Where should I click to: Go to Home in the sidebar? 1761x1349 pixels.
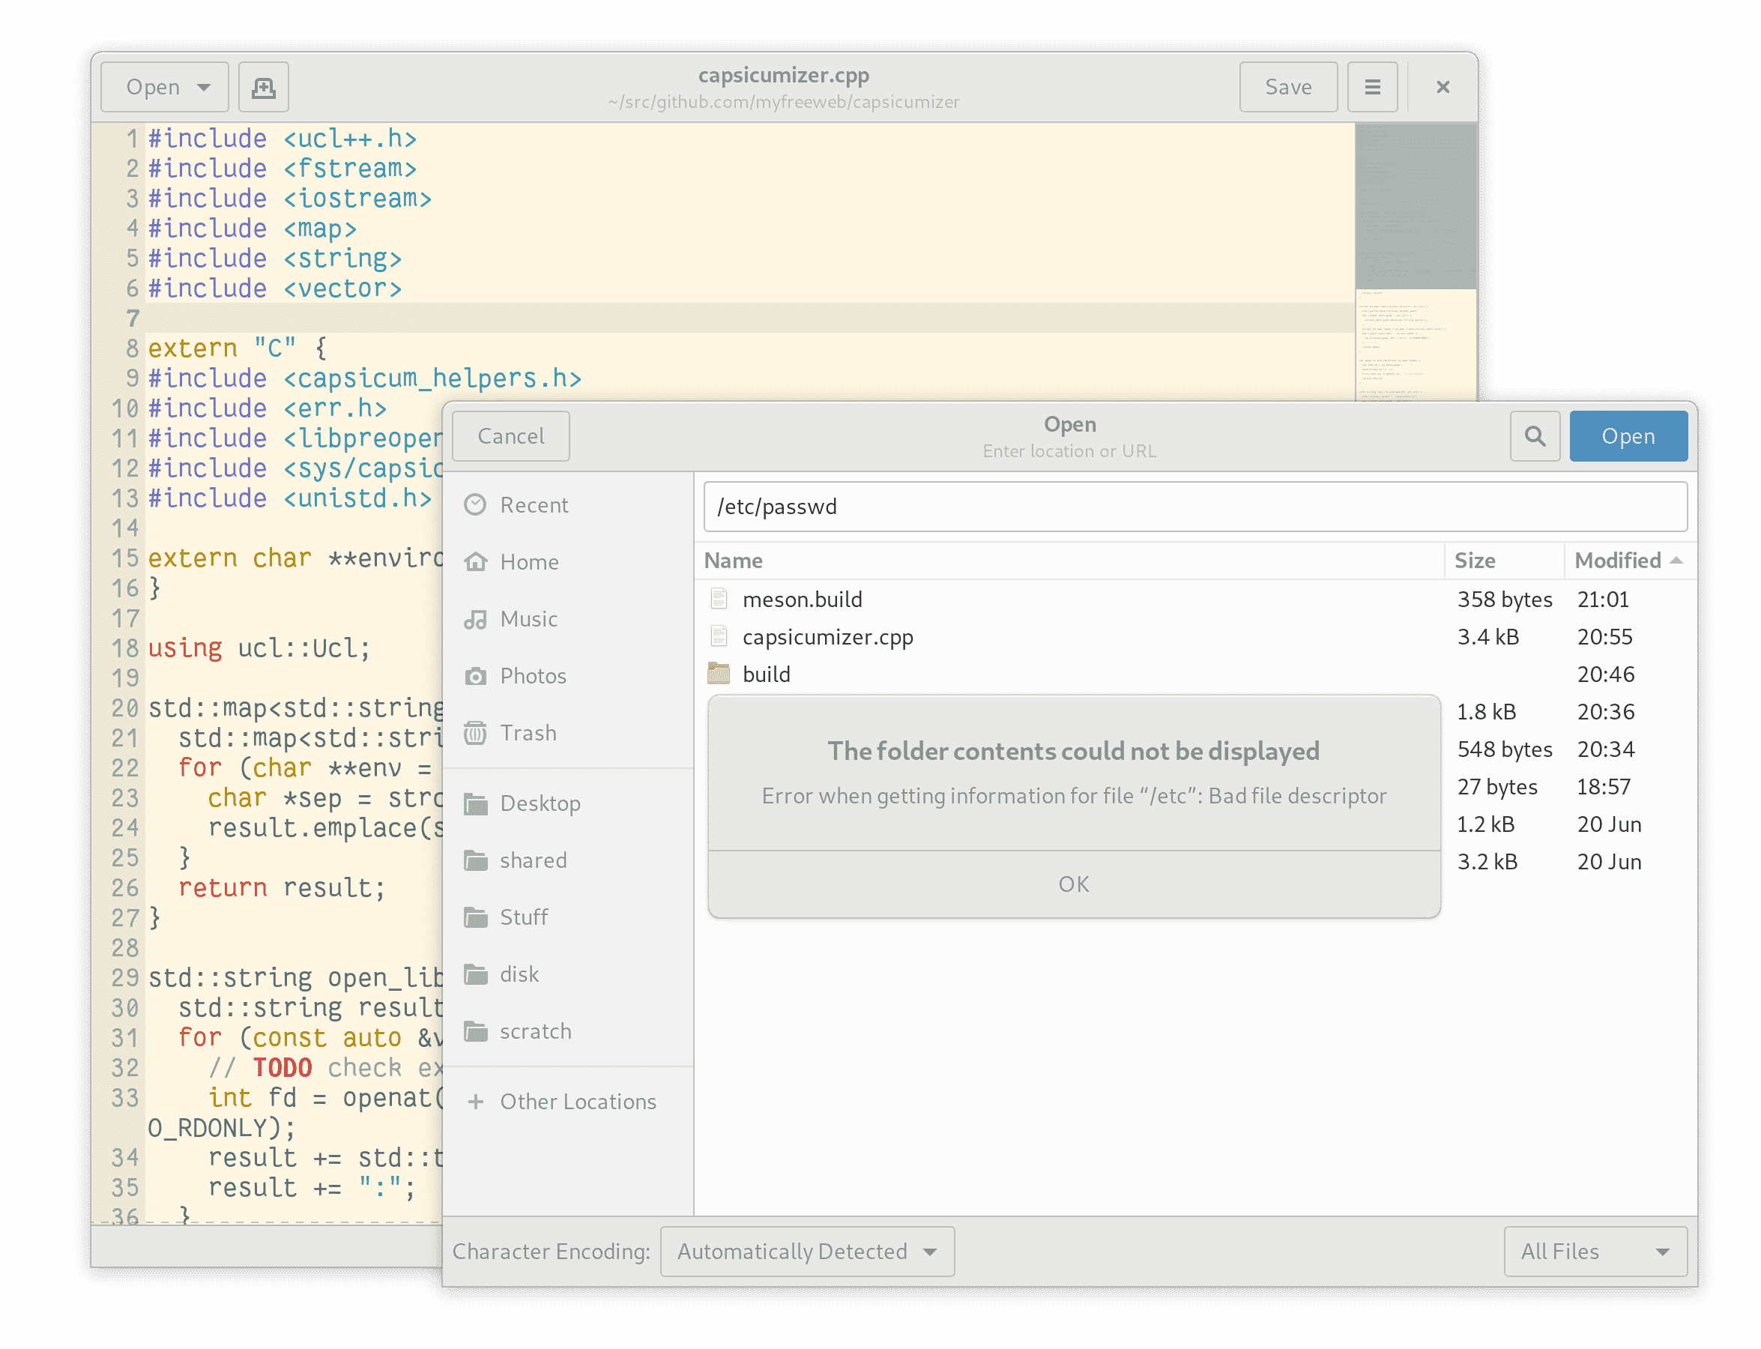click(x=568, y=562)
